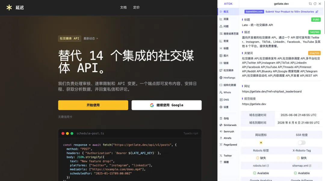Toggle the SSR 检查 switch
The height and width of the screenshot is (181, 325).
pyautogui.click(x=302, y=143)
